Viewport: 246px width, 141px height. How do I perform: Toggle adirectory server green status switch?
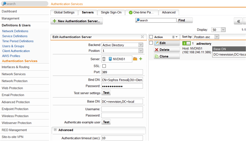tap(186, 43)
